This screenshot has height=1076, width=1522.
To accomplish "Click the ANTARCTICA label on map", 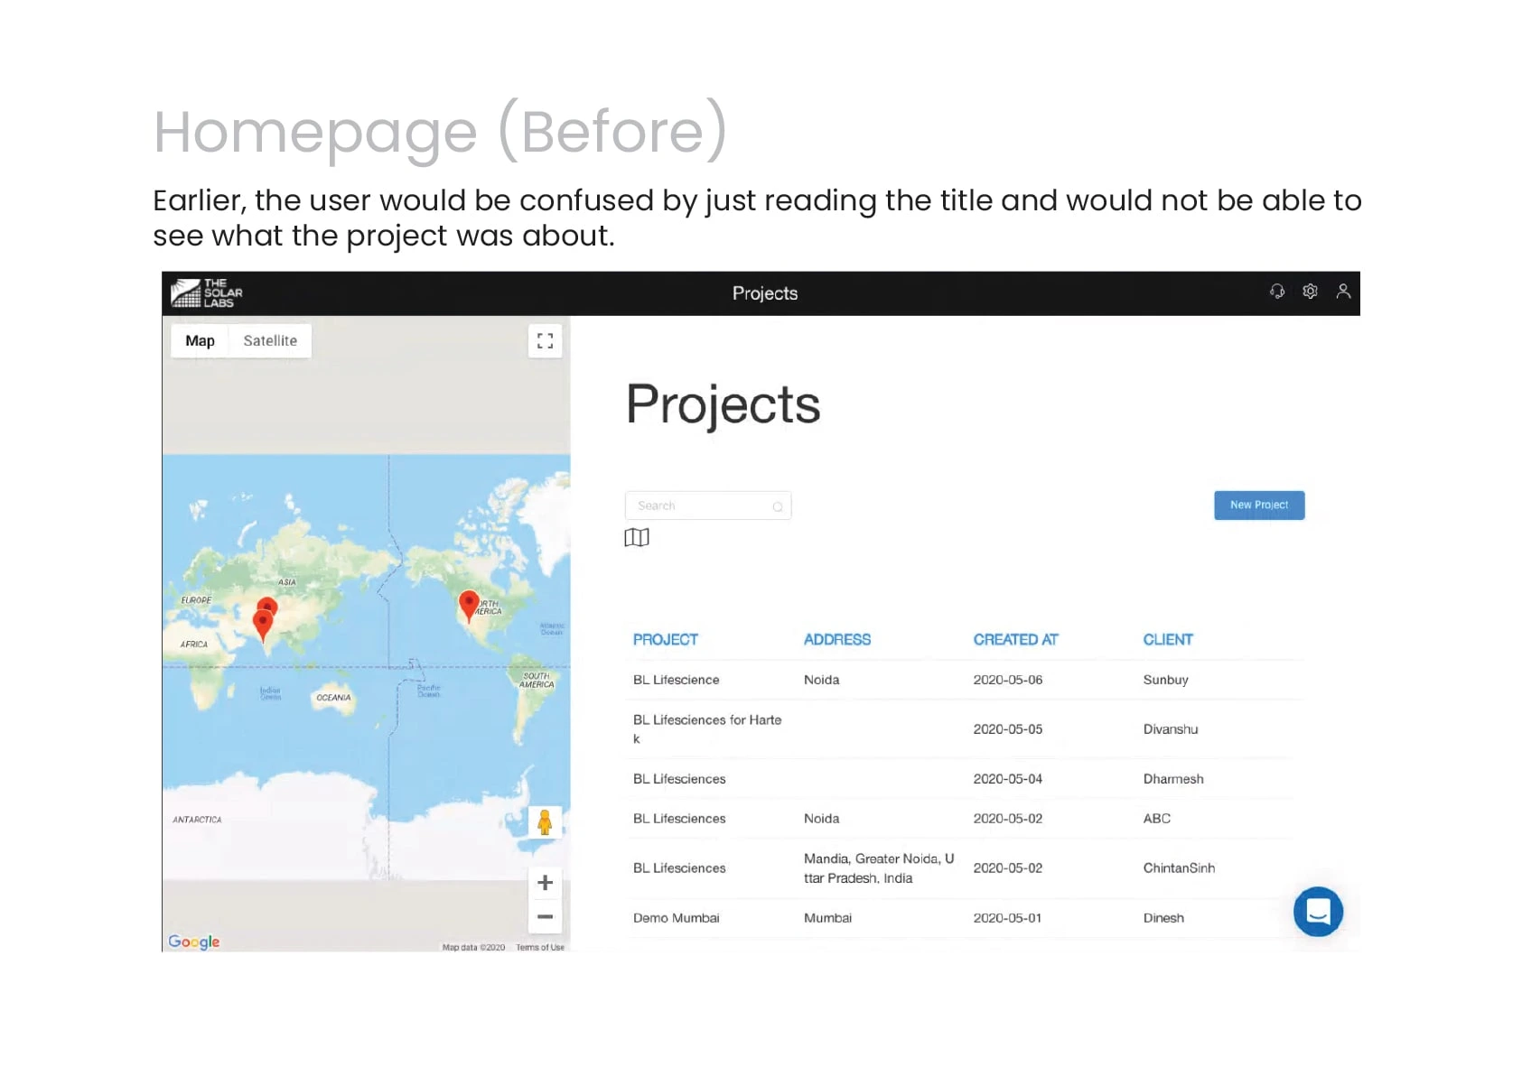I will [x=197, y=820].
